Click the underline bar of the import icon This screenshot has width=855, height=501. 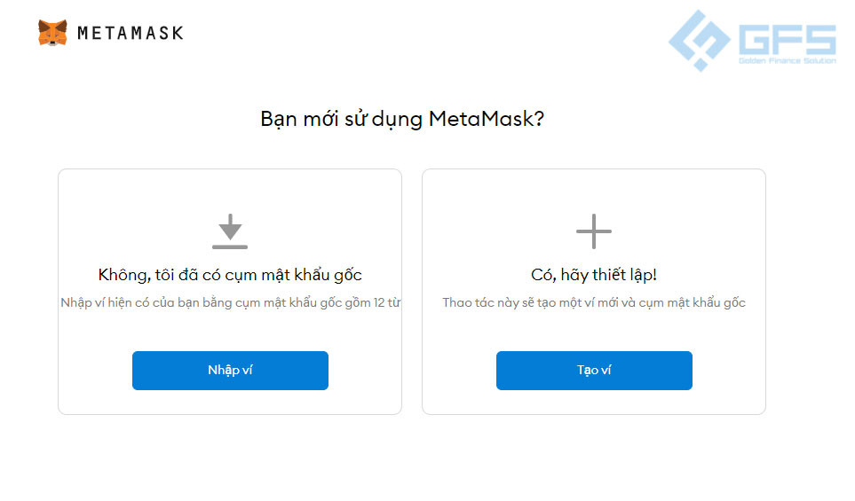click(x=230, y=247)
